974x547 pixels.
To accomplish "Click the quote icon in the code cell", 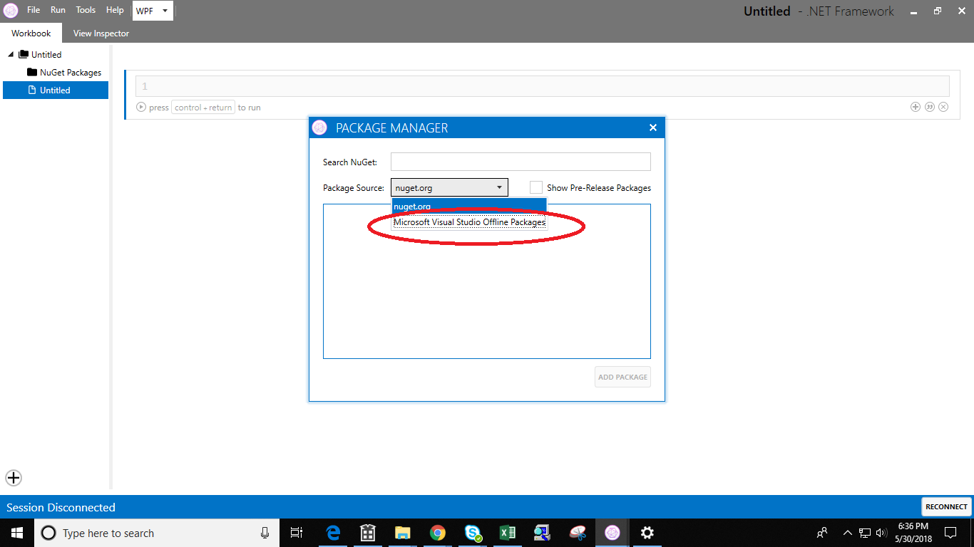I will coord(929,107).
